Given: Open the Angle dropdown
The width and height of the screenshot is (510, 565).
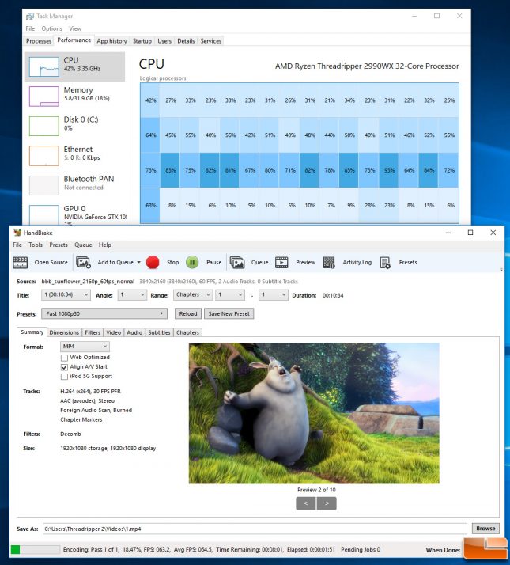Looking at the screenshot, I should (x=132, y=294).
